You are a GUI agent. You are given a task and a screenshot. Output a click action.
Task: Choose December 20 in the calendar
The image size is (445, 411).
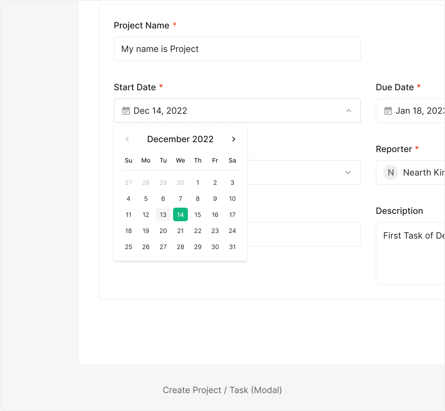163,231
